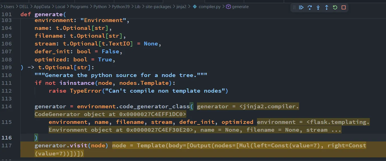Step out of the current function
This screenshot has width=386, height=161.
click(x=327, y=8)
